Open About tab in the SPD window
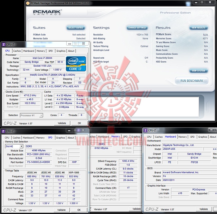Image resolution: width=217 pixels, height=214 pixels. (x=71, y=138)
